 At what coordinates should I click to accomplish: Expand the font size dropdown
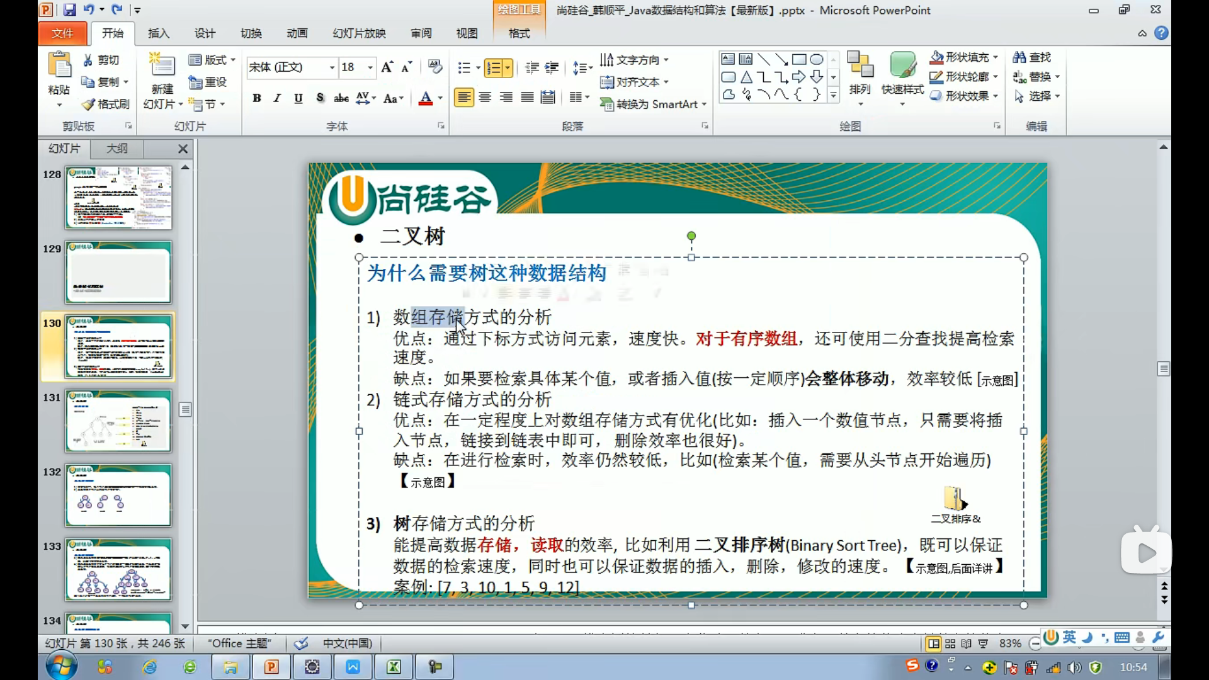370,67
